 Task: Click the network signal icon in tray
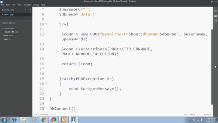(x=198, y=120)
